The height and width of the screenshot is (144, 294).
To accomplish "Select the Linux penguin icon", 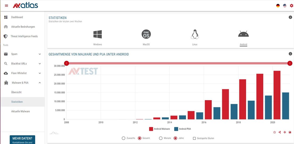I will [195, 34].
